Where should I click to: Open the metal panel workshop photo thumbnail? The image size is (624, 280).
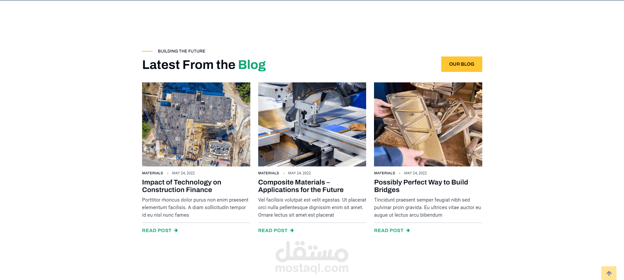point(428,124)
